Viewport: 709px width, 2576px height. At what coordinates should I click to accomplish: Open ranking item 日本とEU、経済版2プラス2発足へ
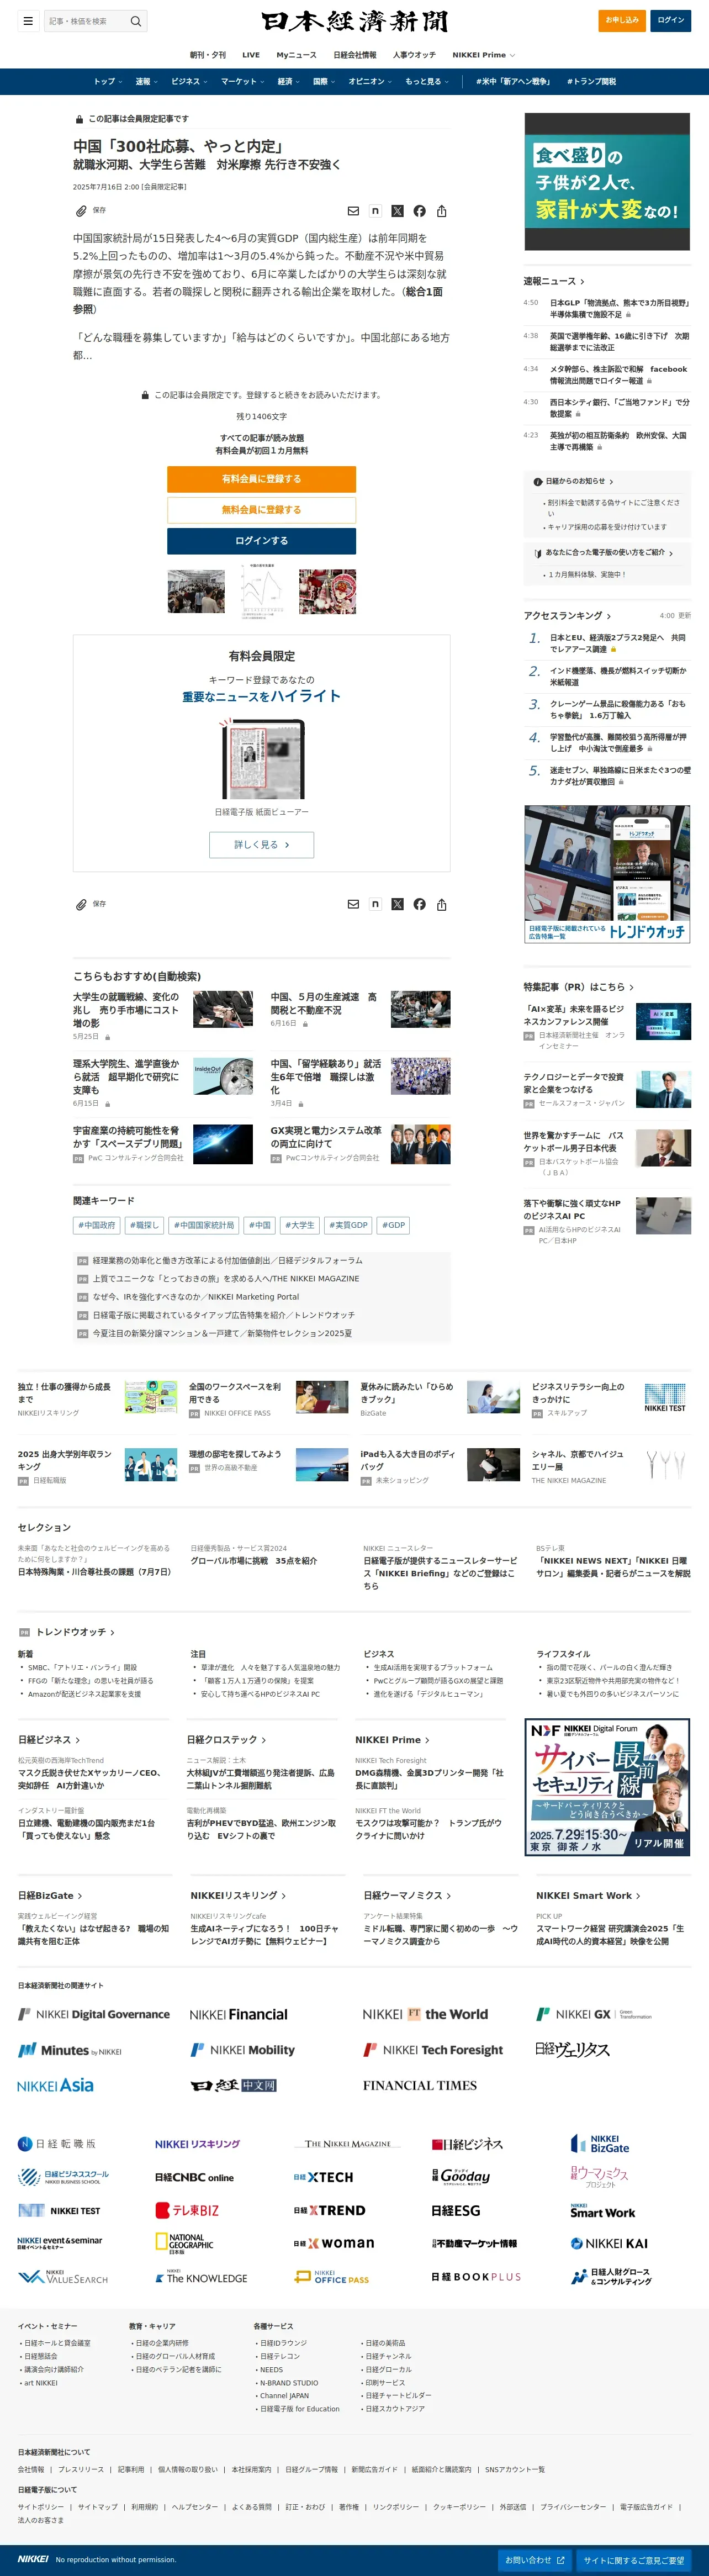pos(617,643)
